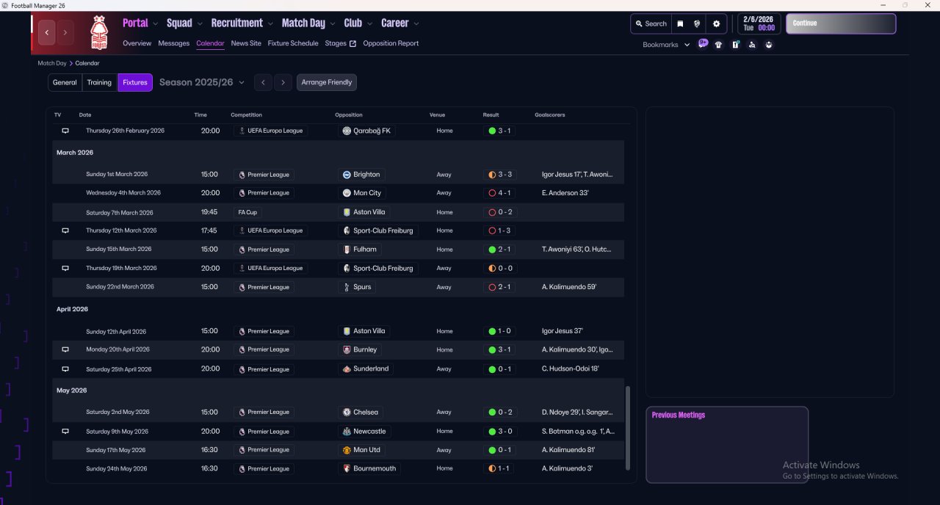Screen dimensions: 940x505
Task: Click the TV icon for Sunderland match
Action: (65, 369)
